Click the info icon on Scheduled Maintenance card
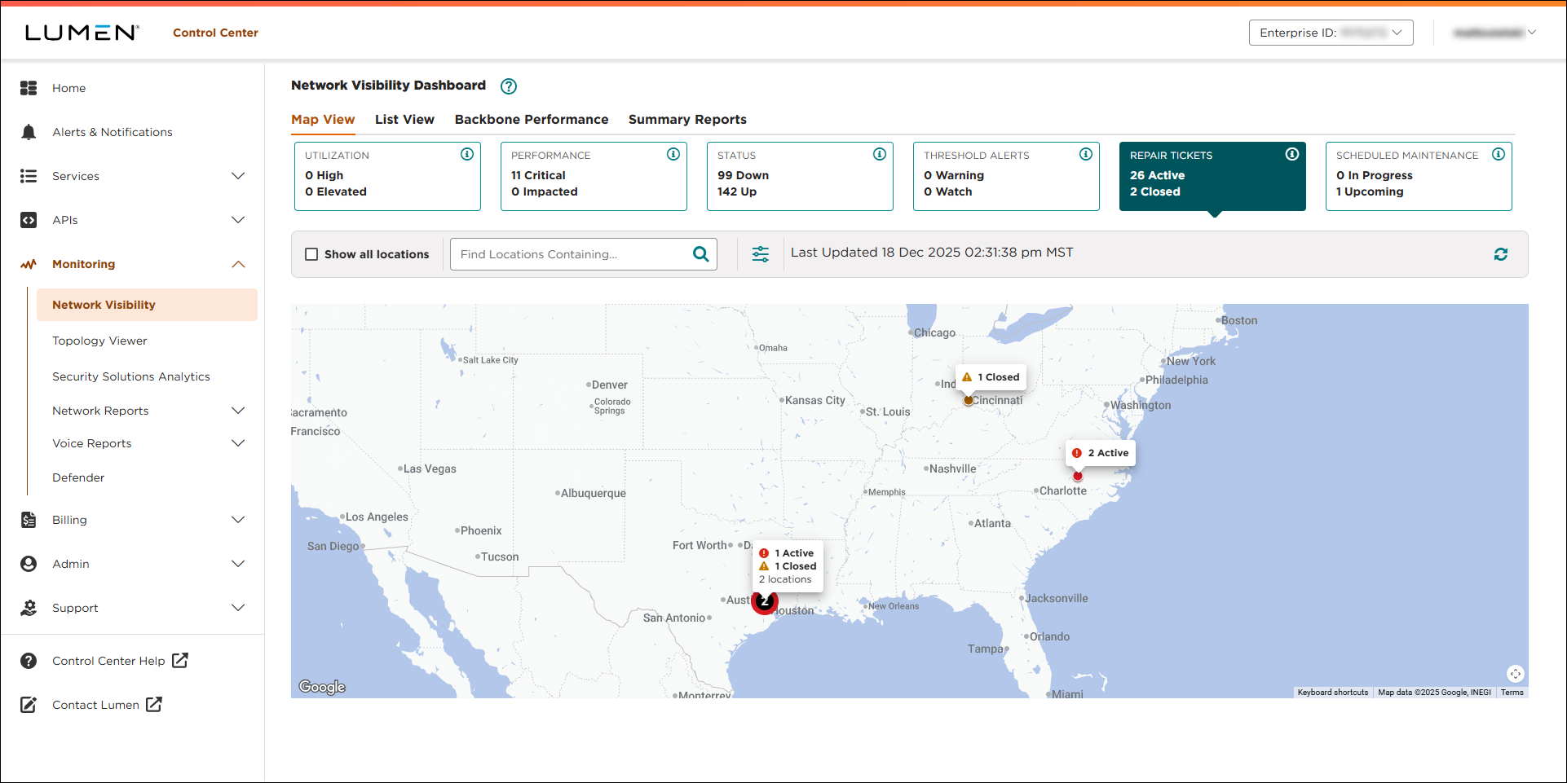Image resolution: width=1567 pixels, height=783 pixels. tap(1499, 154)
